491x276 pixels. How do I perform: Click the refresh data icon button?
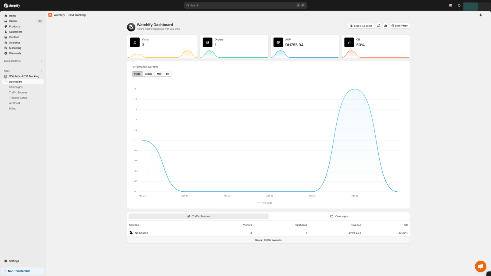pos(379,26)
